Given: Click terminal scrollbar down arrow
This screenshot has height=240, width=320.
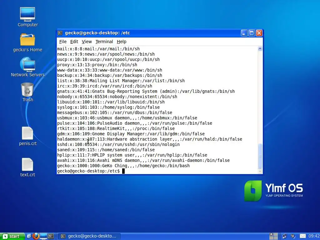Looking at the screenshot, I should pos(260,172).
